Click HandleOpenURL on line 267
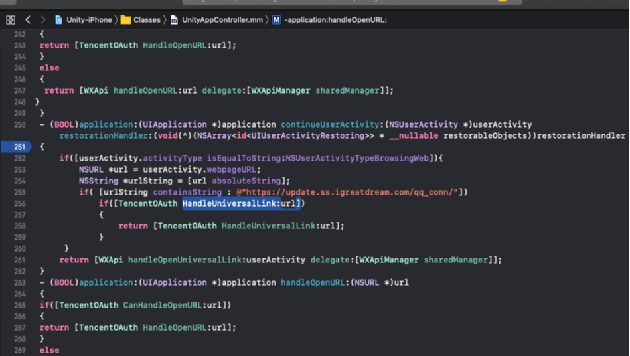 [x=175, y=328]
